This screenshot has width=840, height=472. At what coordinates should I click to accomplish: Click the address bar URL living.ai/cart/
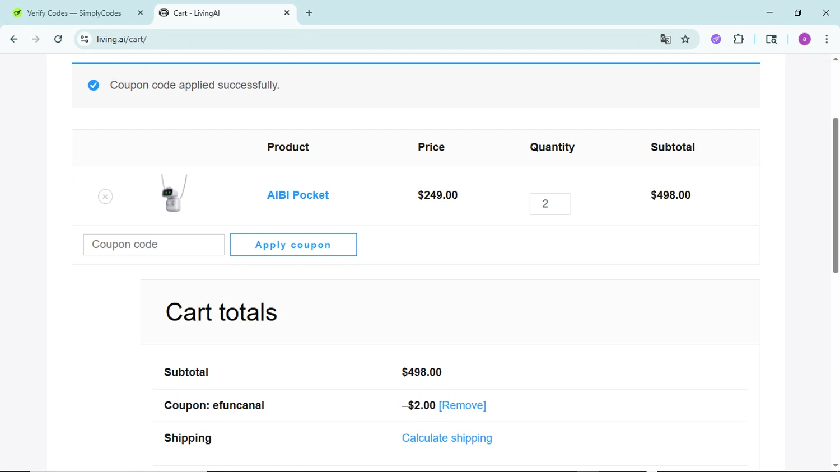tap(122, 39)
